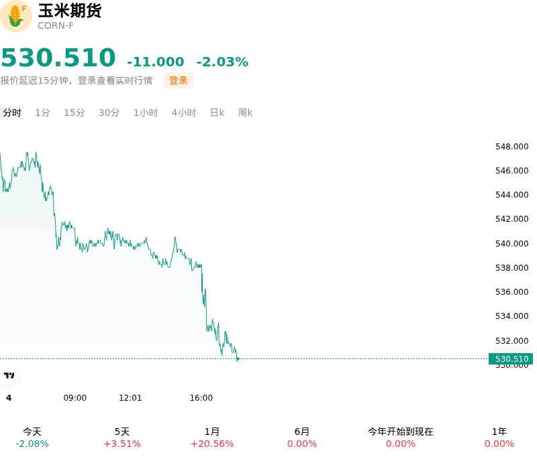Click the 530.510 current price label on axis

511,359
